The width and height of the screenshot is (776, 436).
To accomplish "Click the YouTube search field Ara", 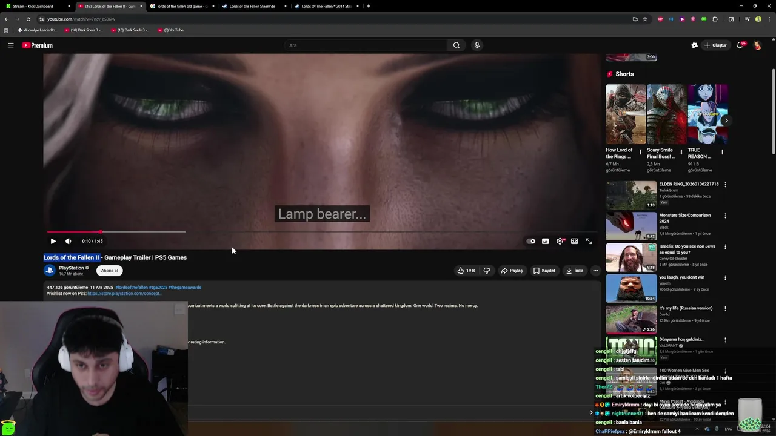I will 366,45.
